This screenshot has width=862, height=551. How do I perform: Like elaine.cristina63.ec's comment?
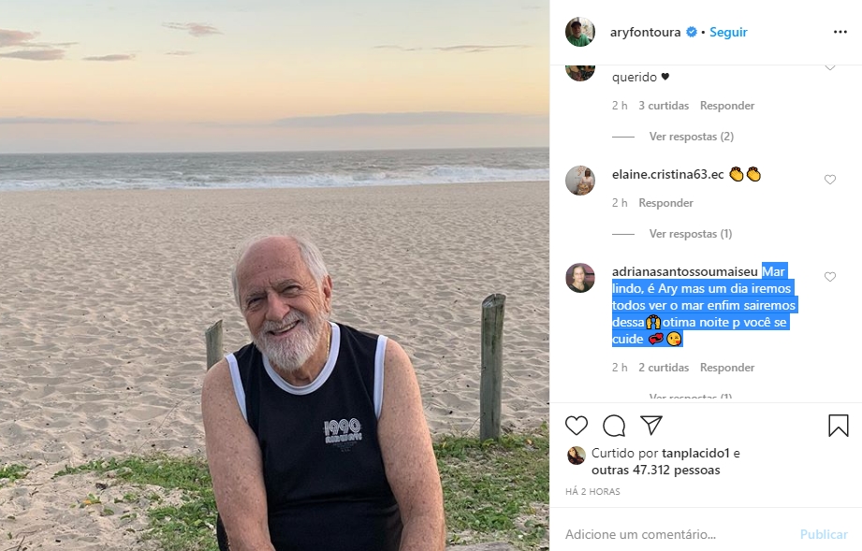pos(830,180)
